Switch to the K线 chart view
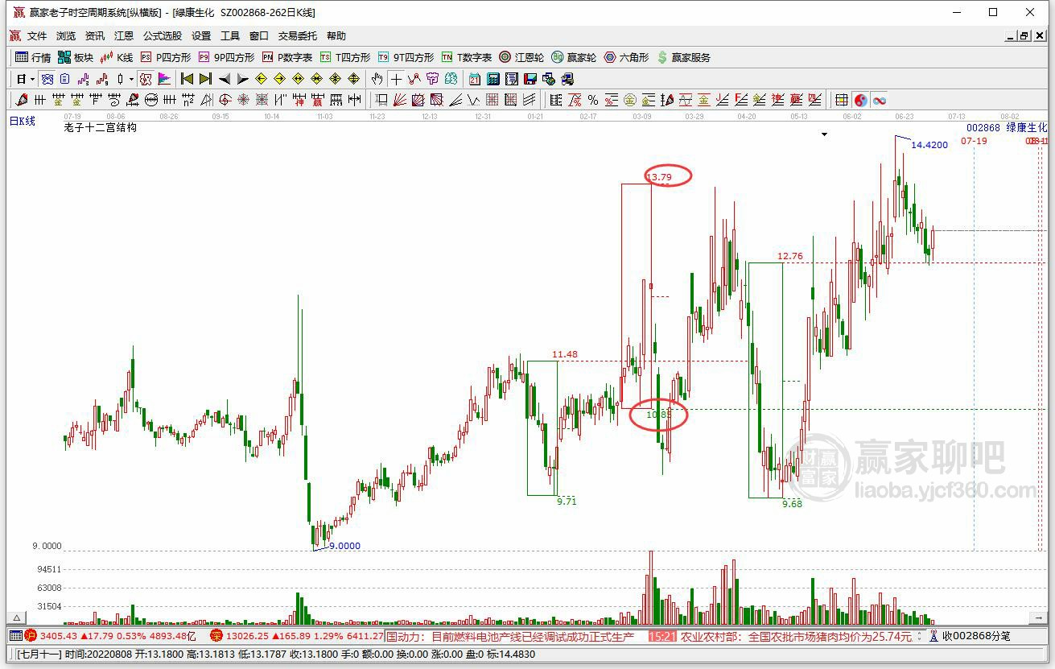The height and width of the screenshot is (669, 1055). pyautogui.click(x=117, y=57)
